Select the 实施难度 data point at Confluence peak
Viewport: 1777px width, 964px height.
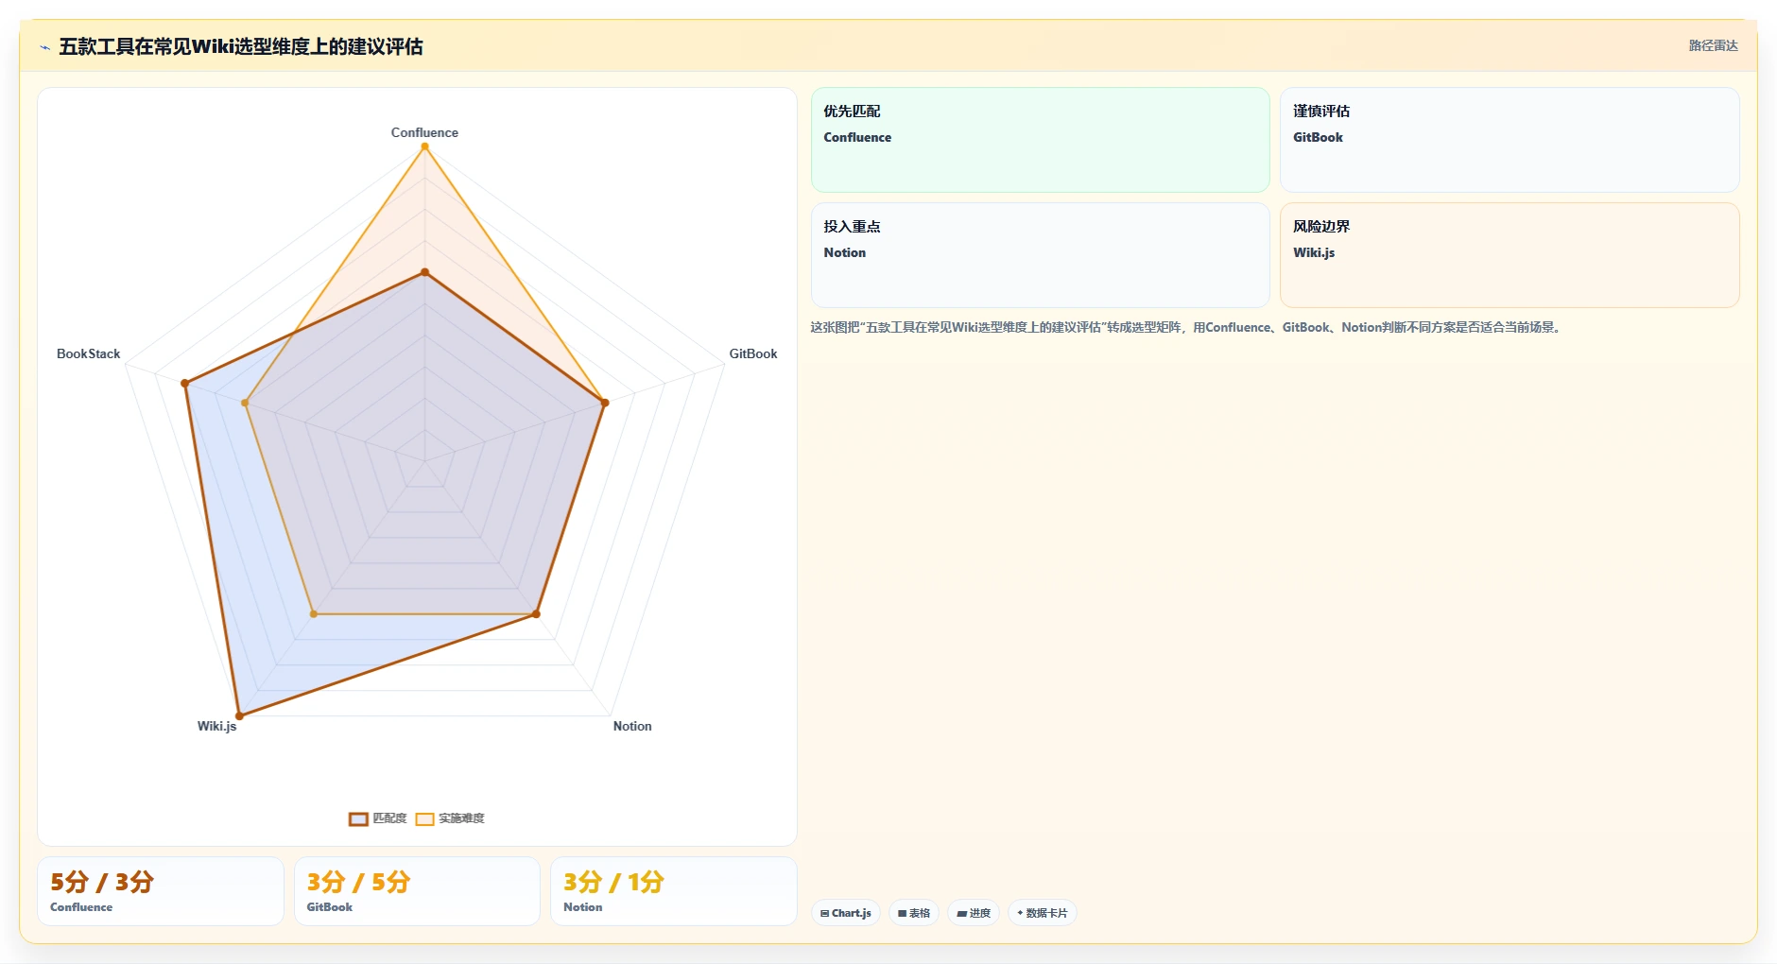pyautogui.click(x=424, y=146)
